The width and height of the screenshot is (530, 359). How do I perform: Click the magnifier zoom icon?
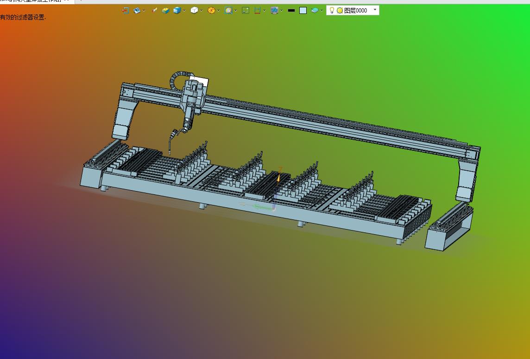tap(228, 11)
